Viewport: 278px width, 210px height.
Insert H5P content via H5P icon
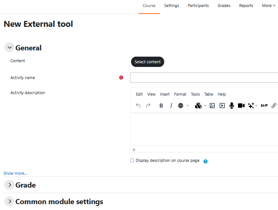pyautogui.click(x=264, y=106)
